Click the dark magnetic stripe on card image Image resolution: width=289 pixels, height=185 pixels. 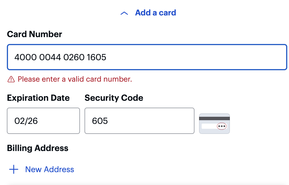(x=214, y=118)
